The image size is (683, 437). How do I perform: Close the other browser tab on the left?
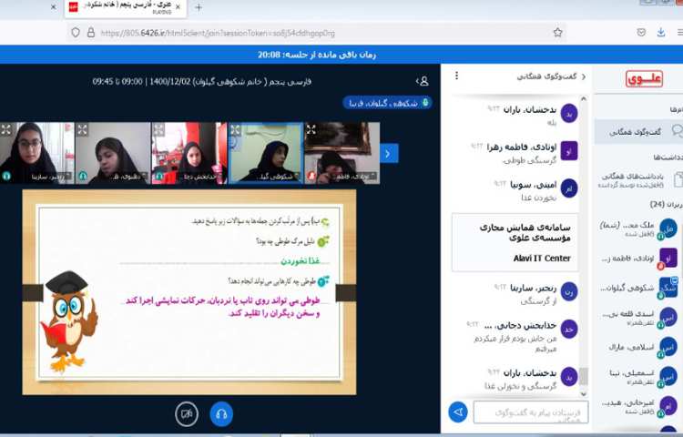(x=53, y=7)
